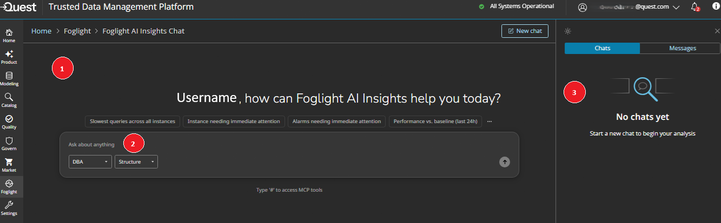721x223 pixels.
Task: Expand the Structure dropdown
Action: click(x=136, y=161)
